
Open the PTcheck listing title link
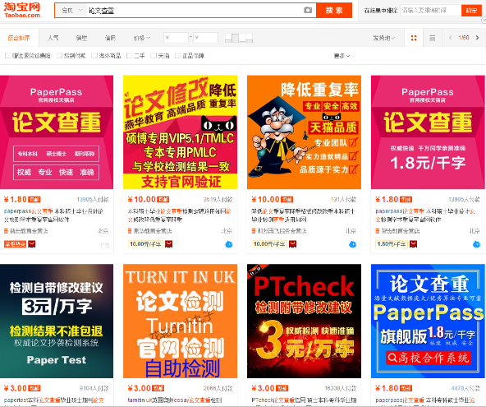coord(304,400)
